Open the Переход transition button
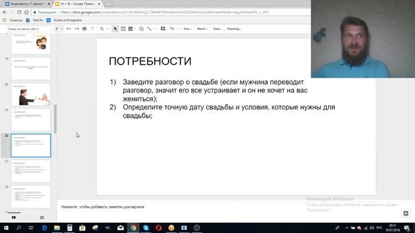 pos(234,28)
